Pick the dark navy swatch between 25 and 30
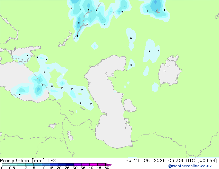Viewport: 219px width, 169px height. click(x=69, y=165)
